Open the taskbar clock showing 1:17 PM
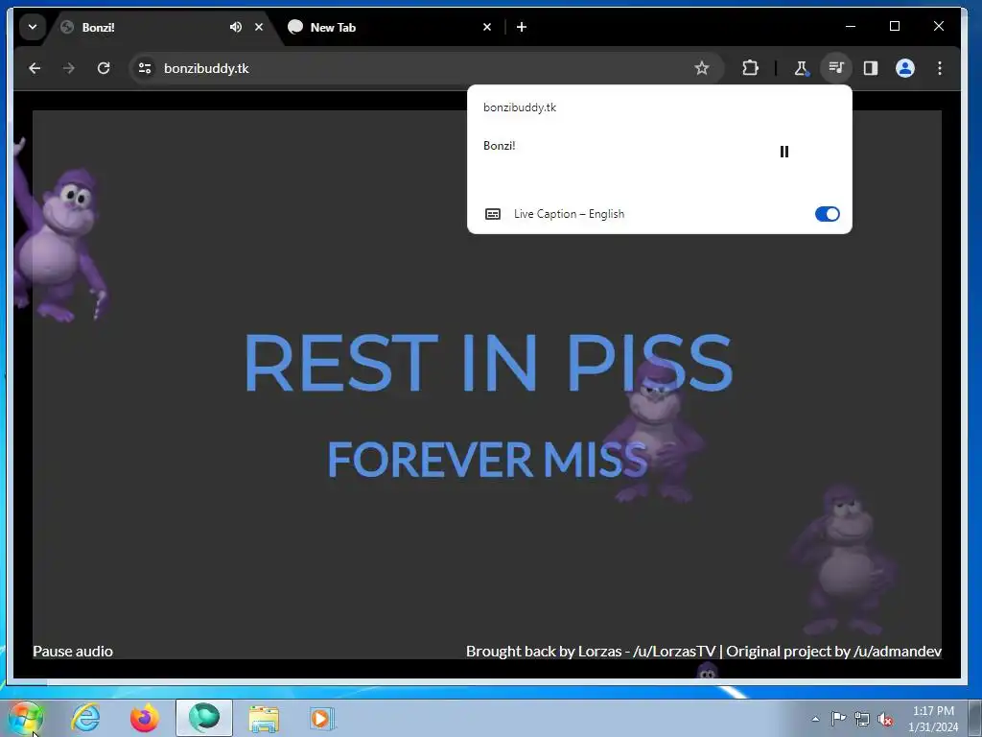The image size is (982, 737). [x=933, y=719]
